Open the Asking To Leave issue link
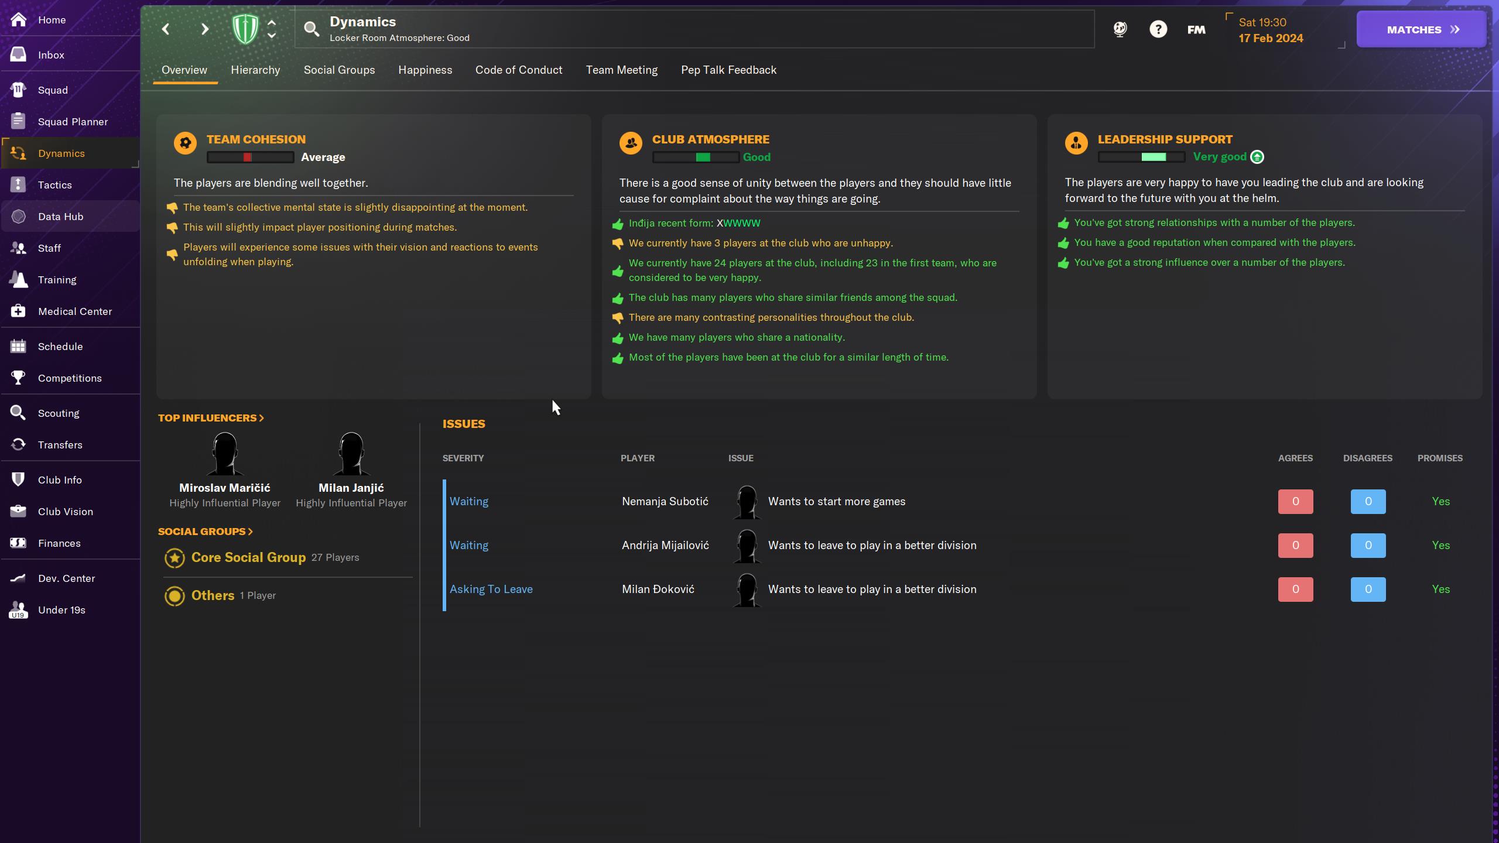The height and width of the screenshot is (843, 1499). pos(491,590)
